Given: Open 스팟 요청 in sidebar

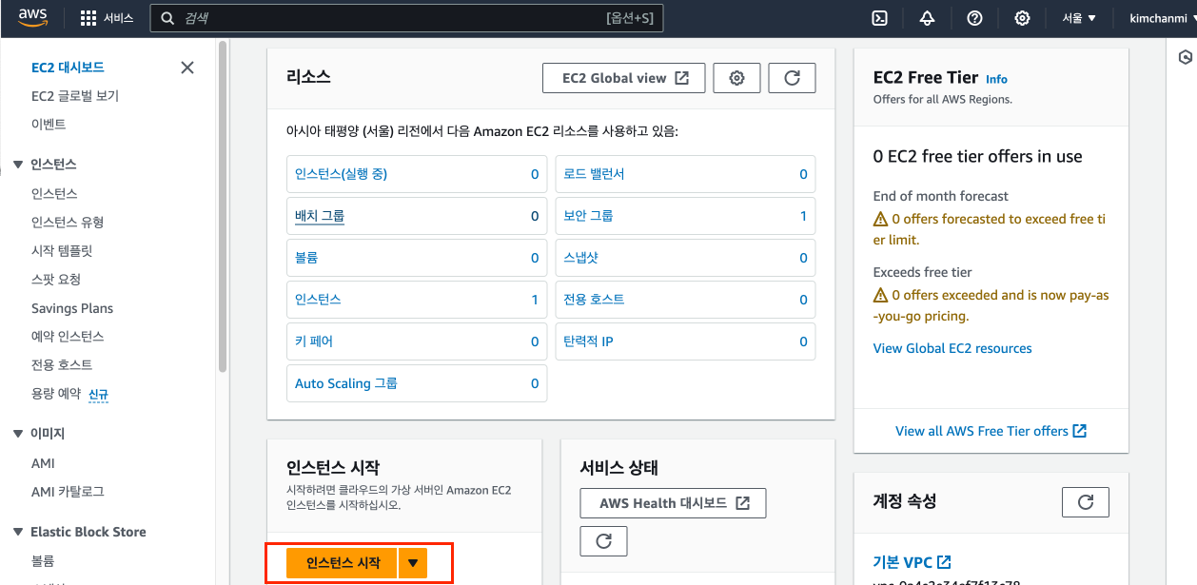Looking at the screenshot, I should [x=56, y=279].
